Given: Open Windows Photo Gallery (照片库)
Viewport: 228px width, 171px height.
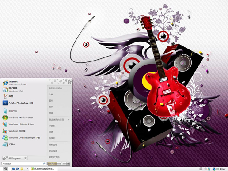Looking at the screenshot, I should (23, 131).
